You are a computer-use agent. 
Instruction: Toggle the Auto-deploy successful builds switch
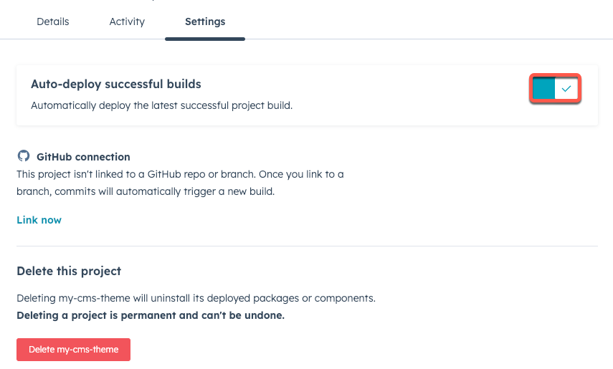pyautogui.click(x=555, y=89)
